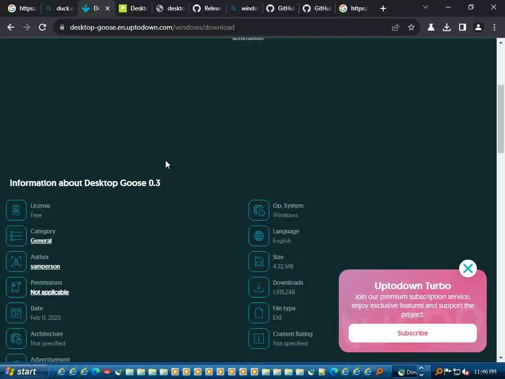Screen dimensions: 505x379
Task: Click the Content Rating icon
Action: [258, 339]
